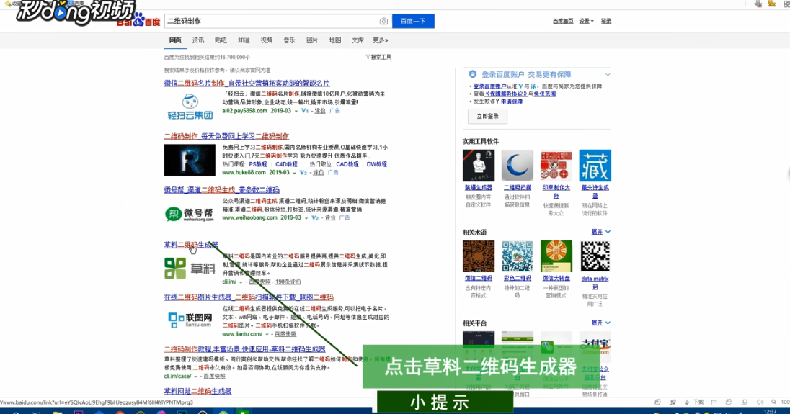Open the DW教程 sub-link
The image size is (790, 414).
[376, 164]
